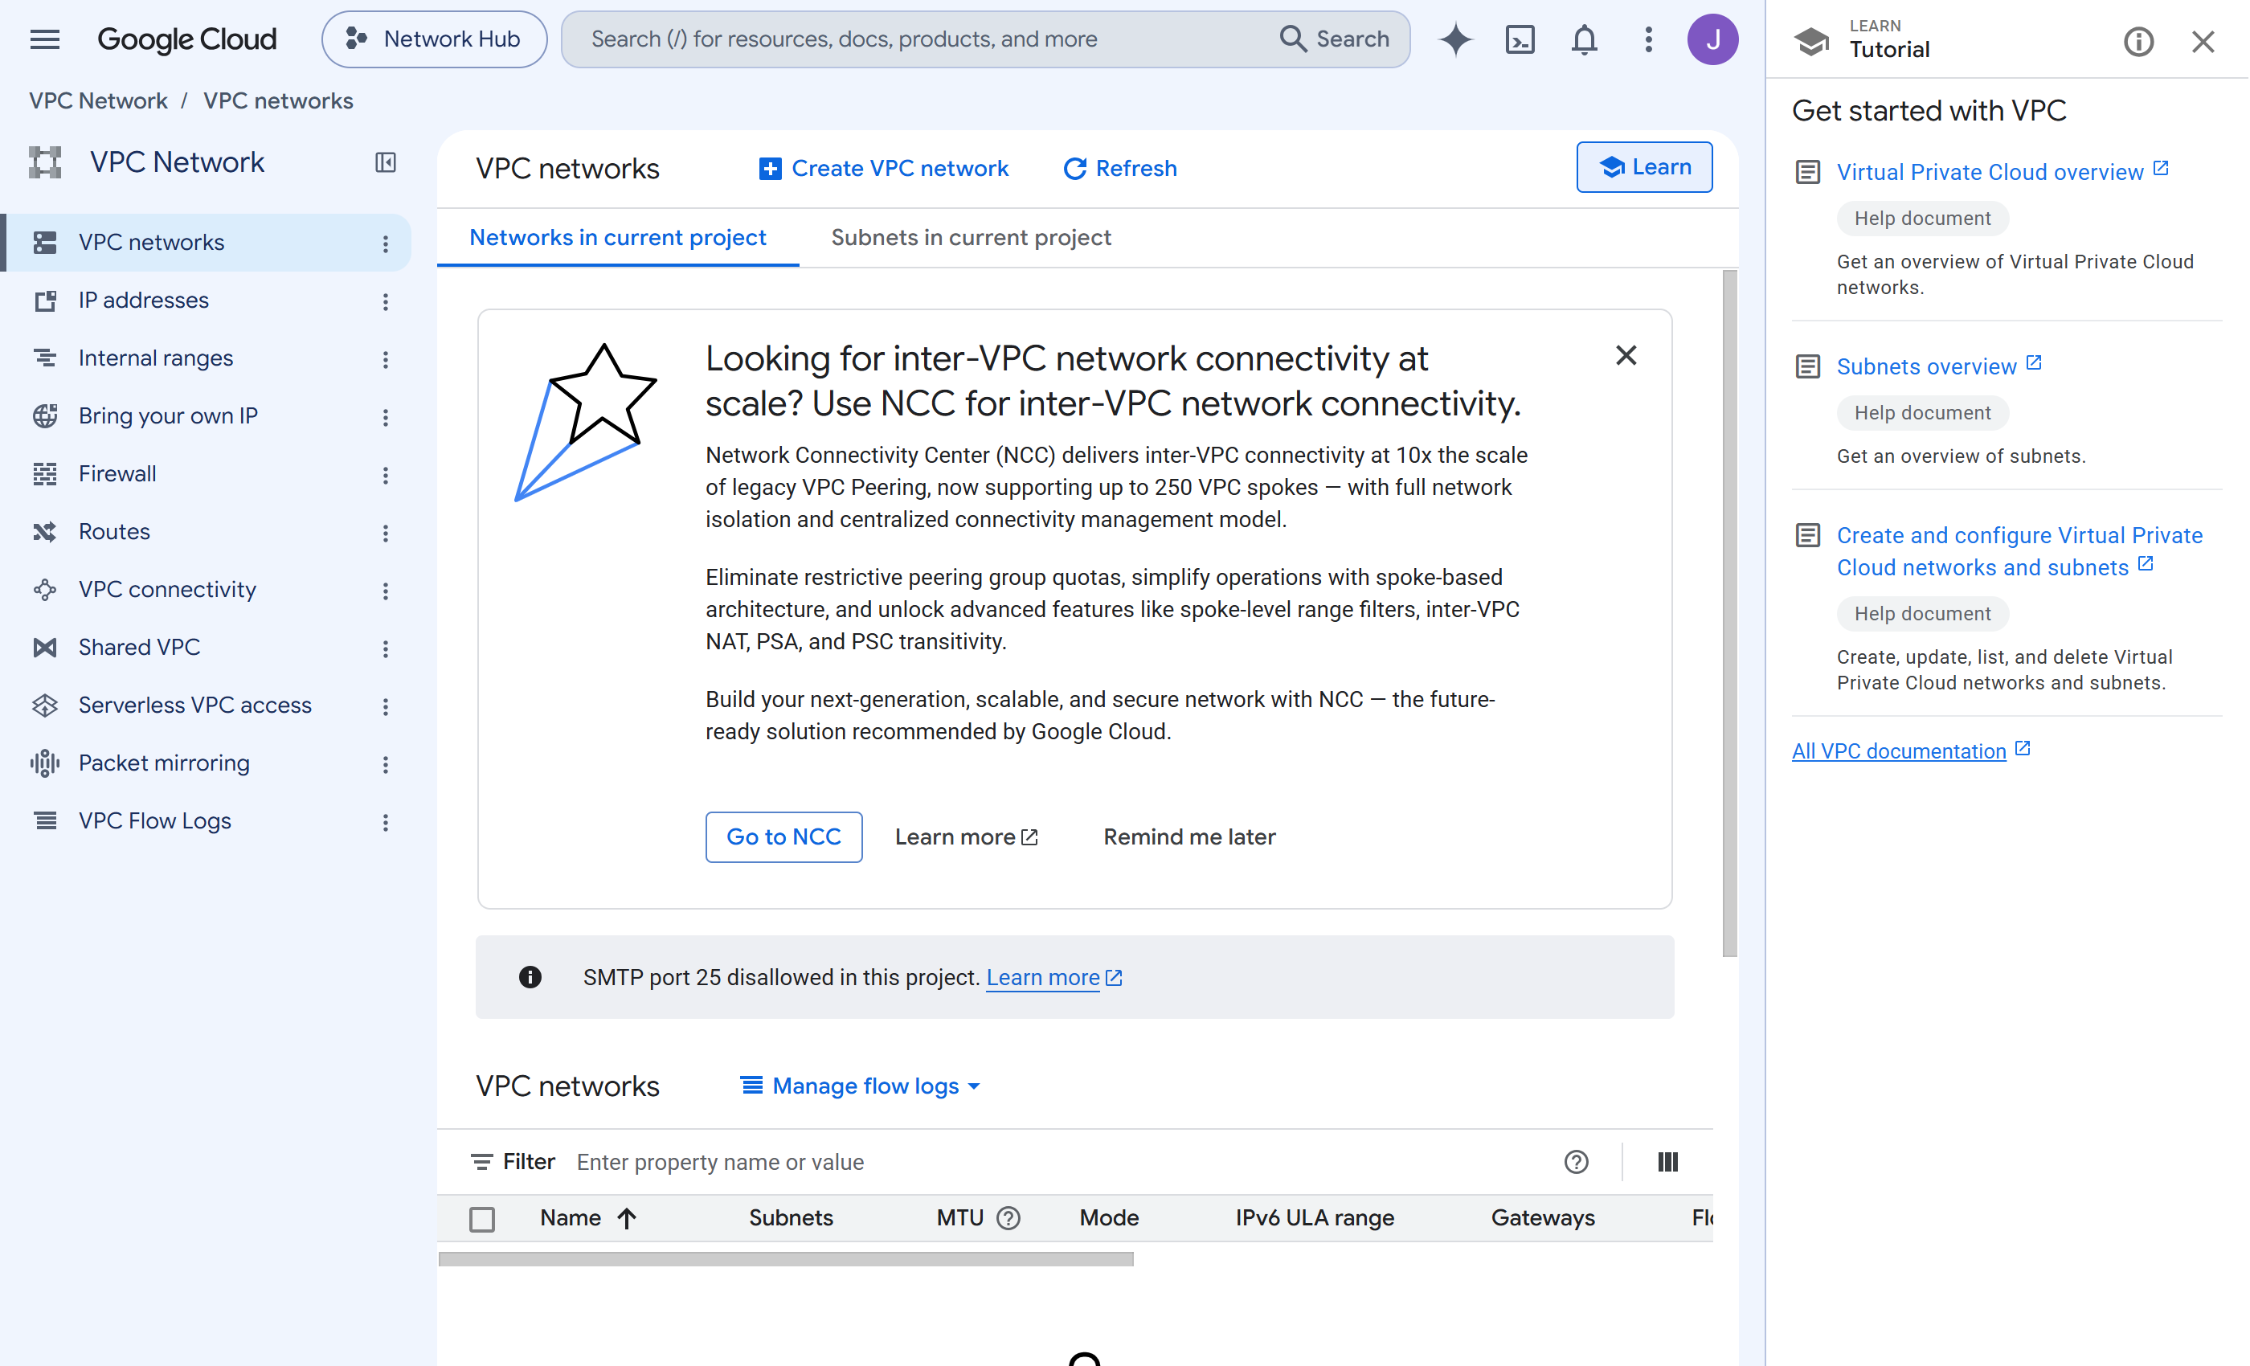Open more options for Bring your own IP
The image size is (2250, 1366).
pos(386,416)
